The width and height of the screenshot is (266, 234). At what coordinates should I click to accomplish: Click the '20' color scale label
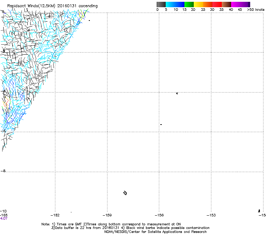[193, 10]
